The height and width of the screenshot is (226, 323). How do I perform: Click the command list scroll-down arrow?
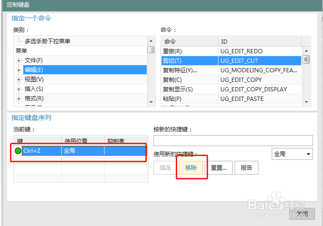[x=306, y=102]
